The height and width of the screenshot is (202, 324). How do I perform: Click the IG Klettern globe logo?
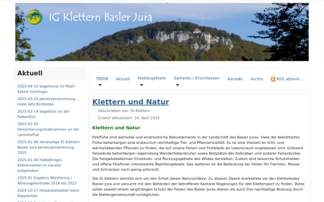click(x=35, y=17)
